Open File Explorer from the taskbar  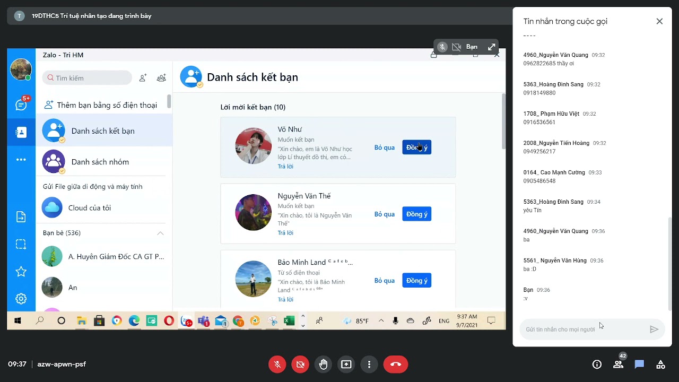82,321
